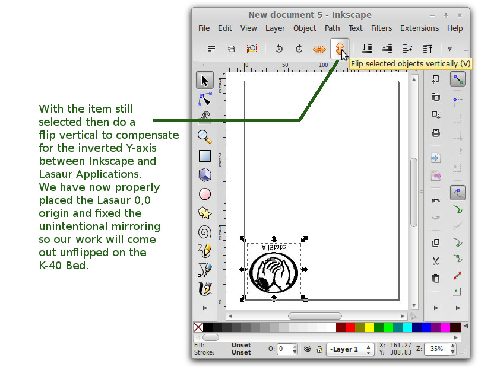Click the New document icon
Image resolution: width=478 pixels, height=367 pixels.
(x=436, y=79)
